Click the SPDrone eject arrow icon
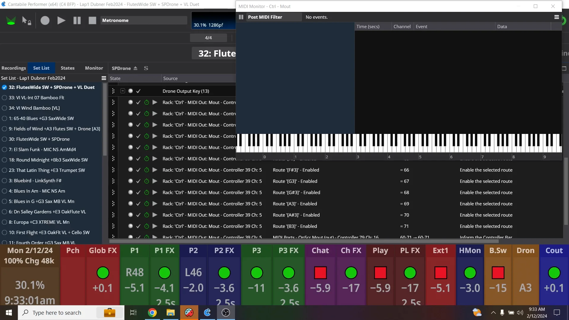Viewport: 569px width, 320px height. 135,68
